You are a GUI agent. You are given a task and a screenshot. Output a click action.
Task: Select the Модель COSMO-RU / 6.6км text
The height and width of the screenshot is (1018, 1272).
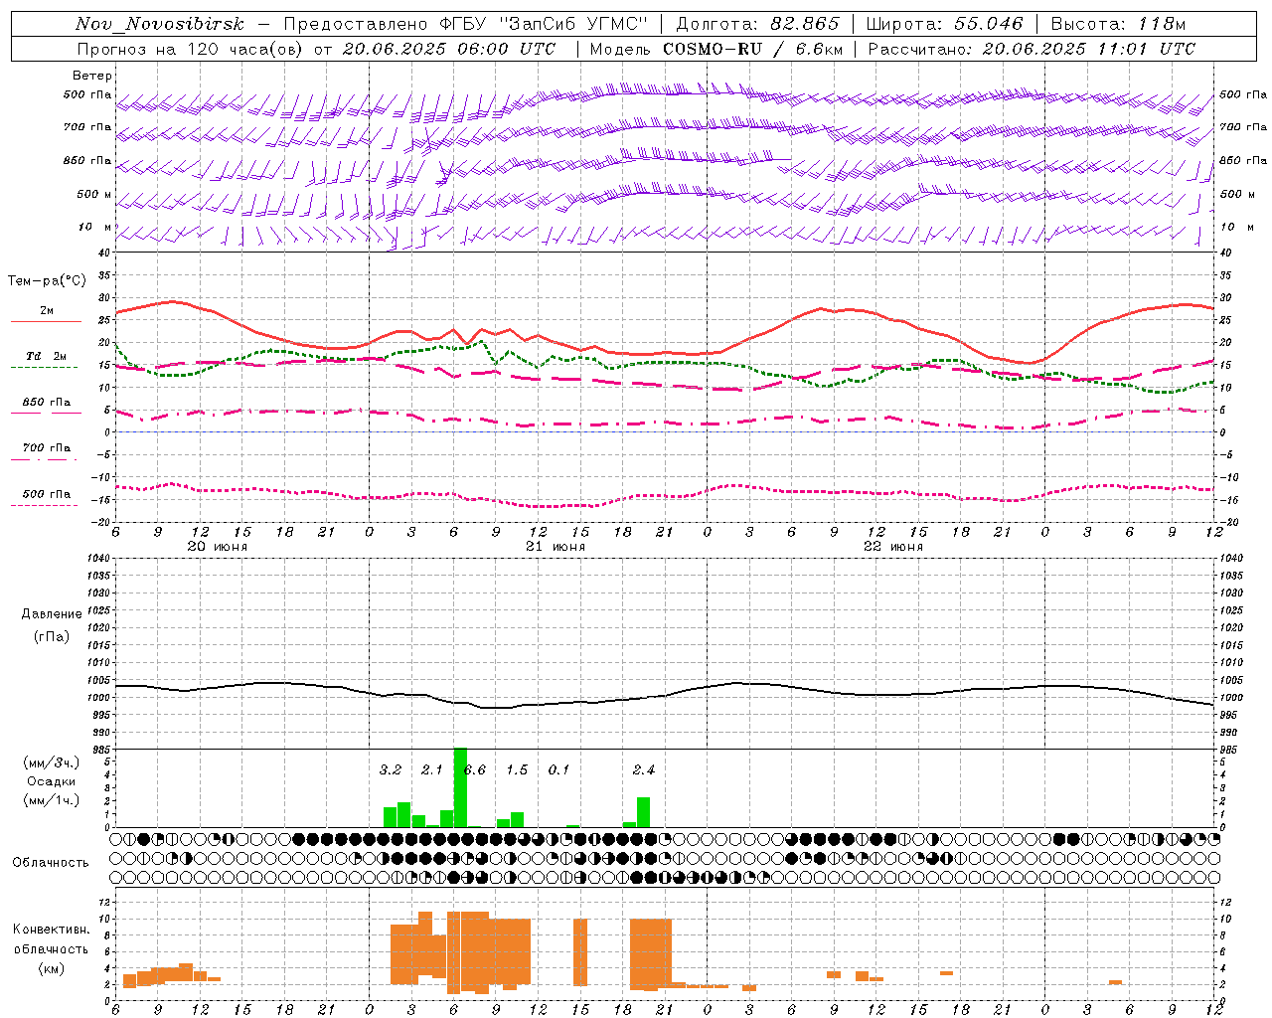click(716, 49)
